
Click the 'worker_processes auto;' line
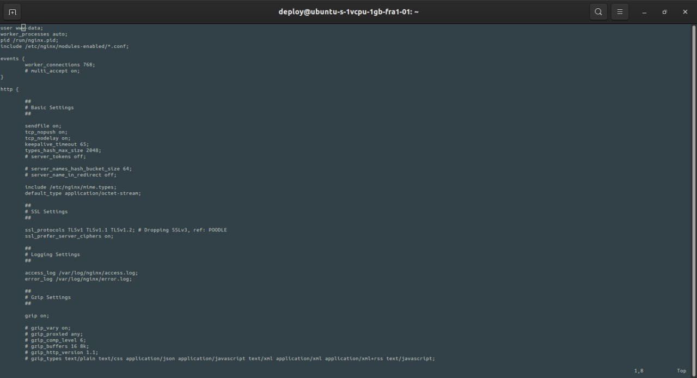[x=34, y=34]
